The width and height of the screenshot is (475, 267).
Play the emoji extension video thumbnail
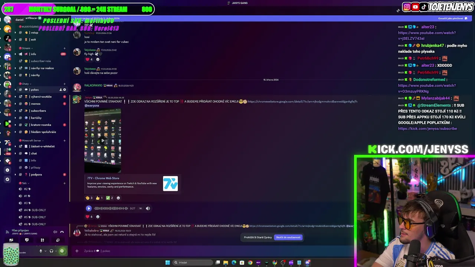coord(102,141)
